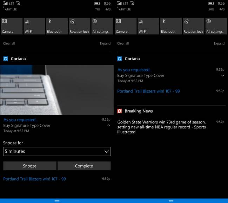Image resolution: width=228 pixels, height=203 pixels.
Task: Click the 9:55 clock in left status bar
Action: 107,4
